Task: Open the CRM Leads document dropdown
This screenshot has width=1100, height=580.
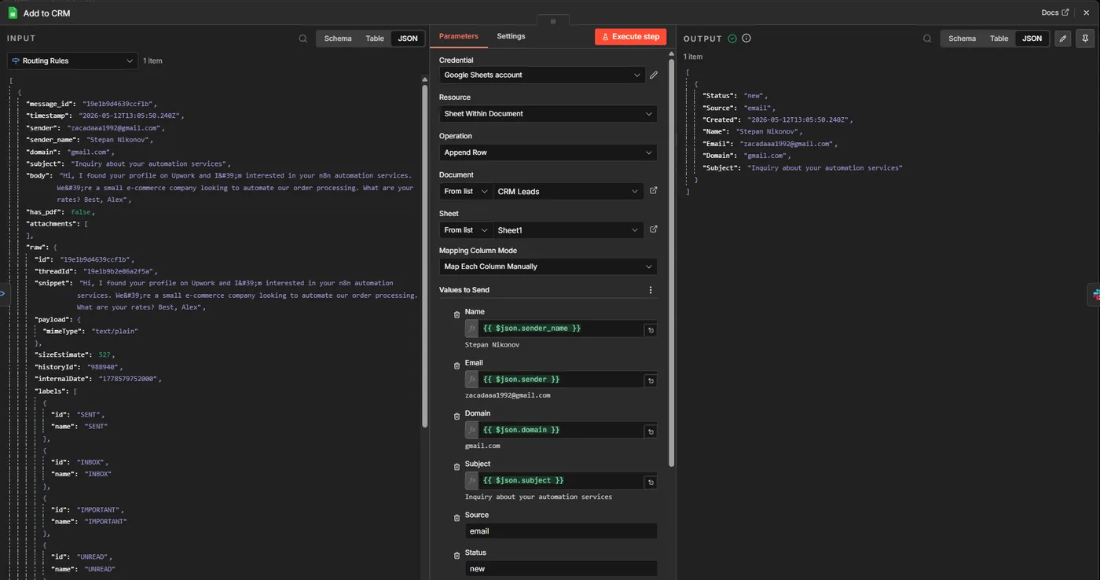Action: [569, 192]
